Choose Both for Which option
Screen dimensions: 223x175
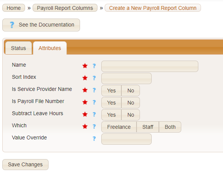click(170, 127)
